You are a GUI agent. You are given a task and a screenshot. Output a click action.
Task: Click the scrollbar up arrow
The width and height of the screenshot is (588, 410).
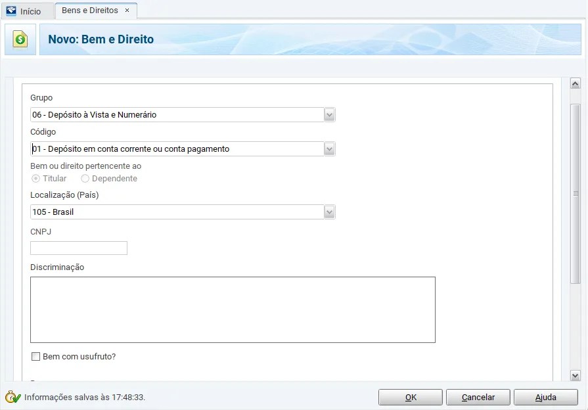point(575,83)
